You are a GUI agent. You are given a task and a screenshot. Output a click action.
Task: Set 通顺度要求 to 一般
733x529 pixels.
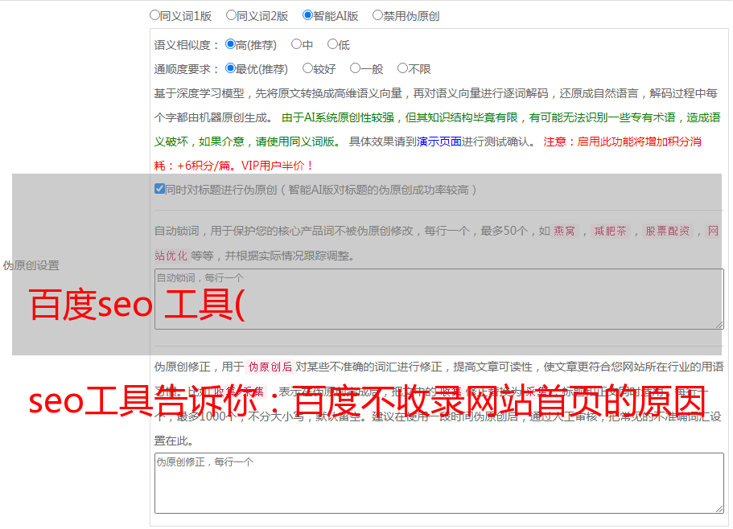click(355, 68)
